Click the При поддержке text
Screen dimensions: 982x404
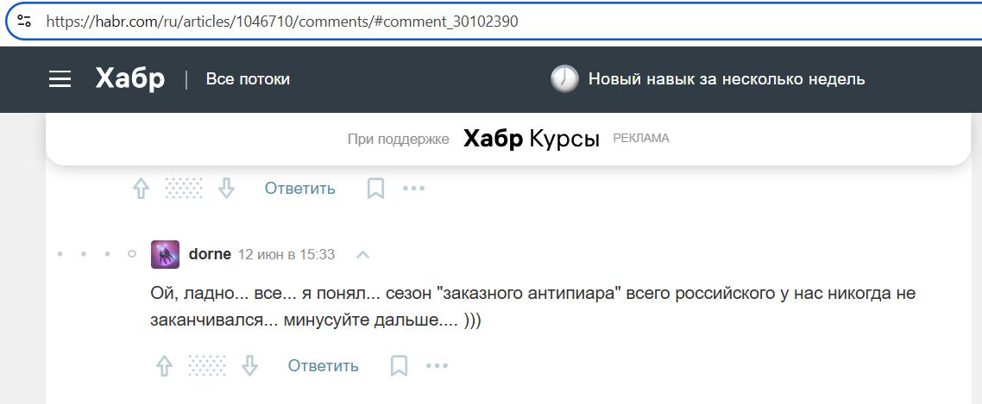(399, 139)
